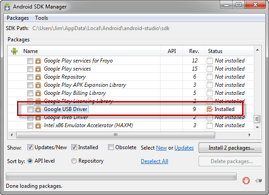The image size is (269, 195).
Task: Tick the Google USB Driver checkbox
Action: point(30,109)
